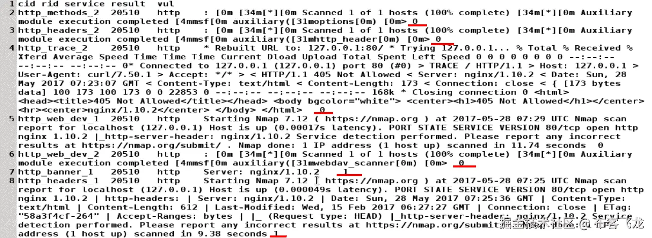Click the 'http_banner_1' entry name

56,172
